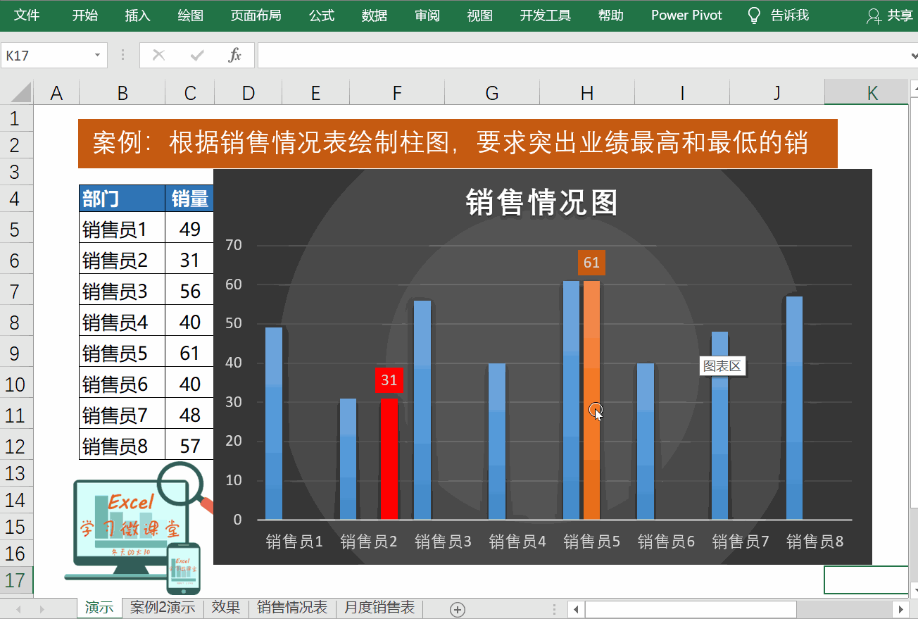Click the 共享 share button
Viewport: 918px width, 619px height.
pos(890,15)
